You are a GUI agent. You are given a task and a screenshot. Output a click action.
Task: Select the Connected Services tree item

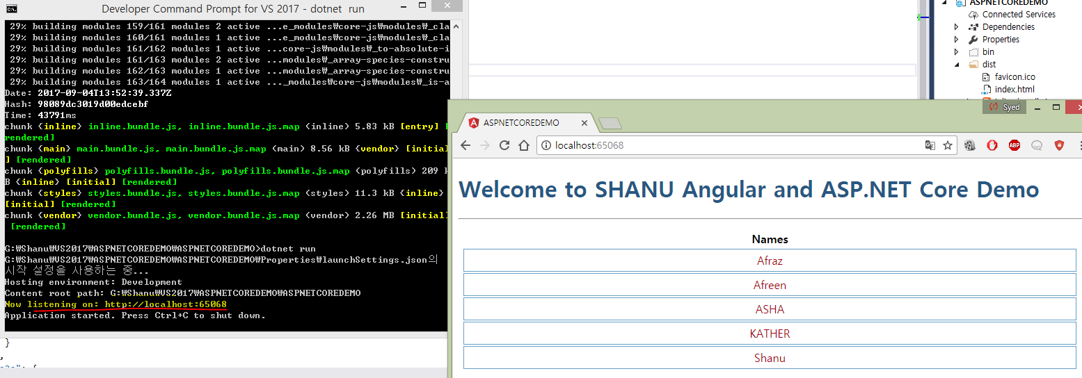pyautogui.click(x=1019, y=15)
